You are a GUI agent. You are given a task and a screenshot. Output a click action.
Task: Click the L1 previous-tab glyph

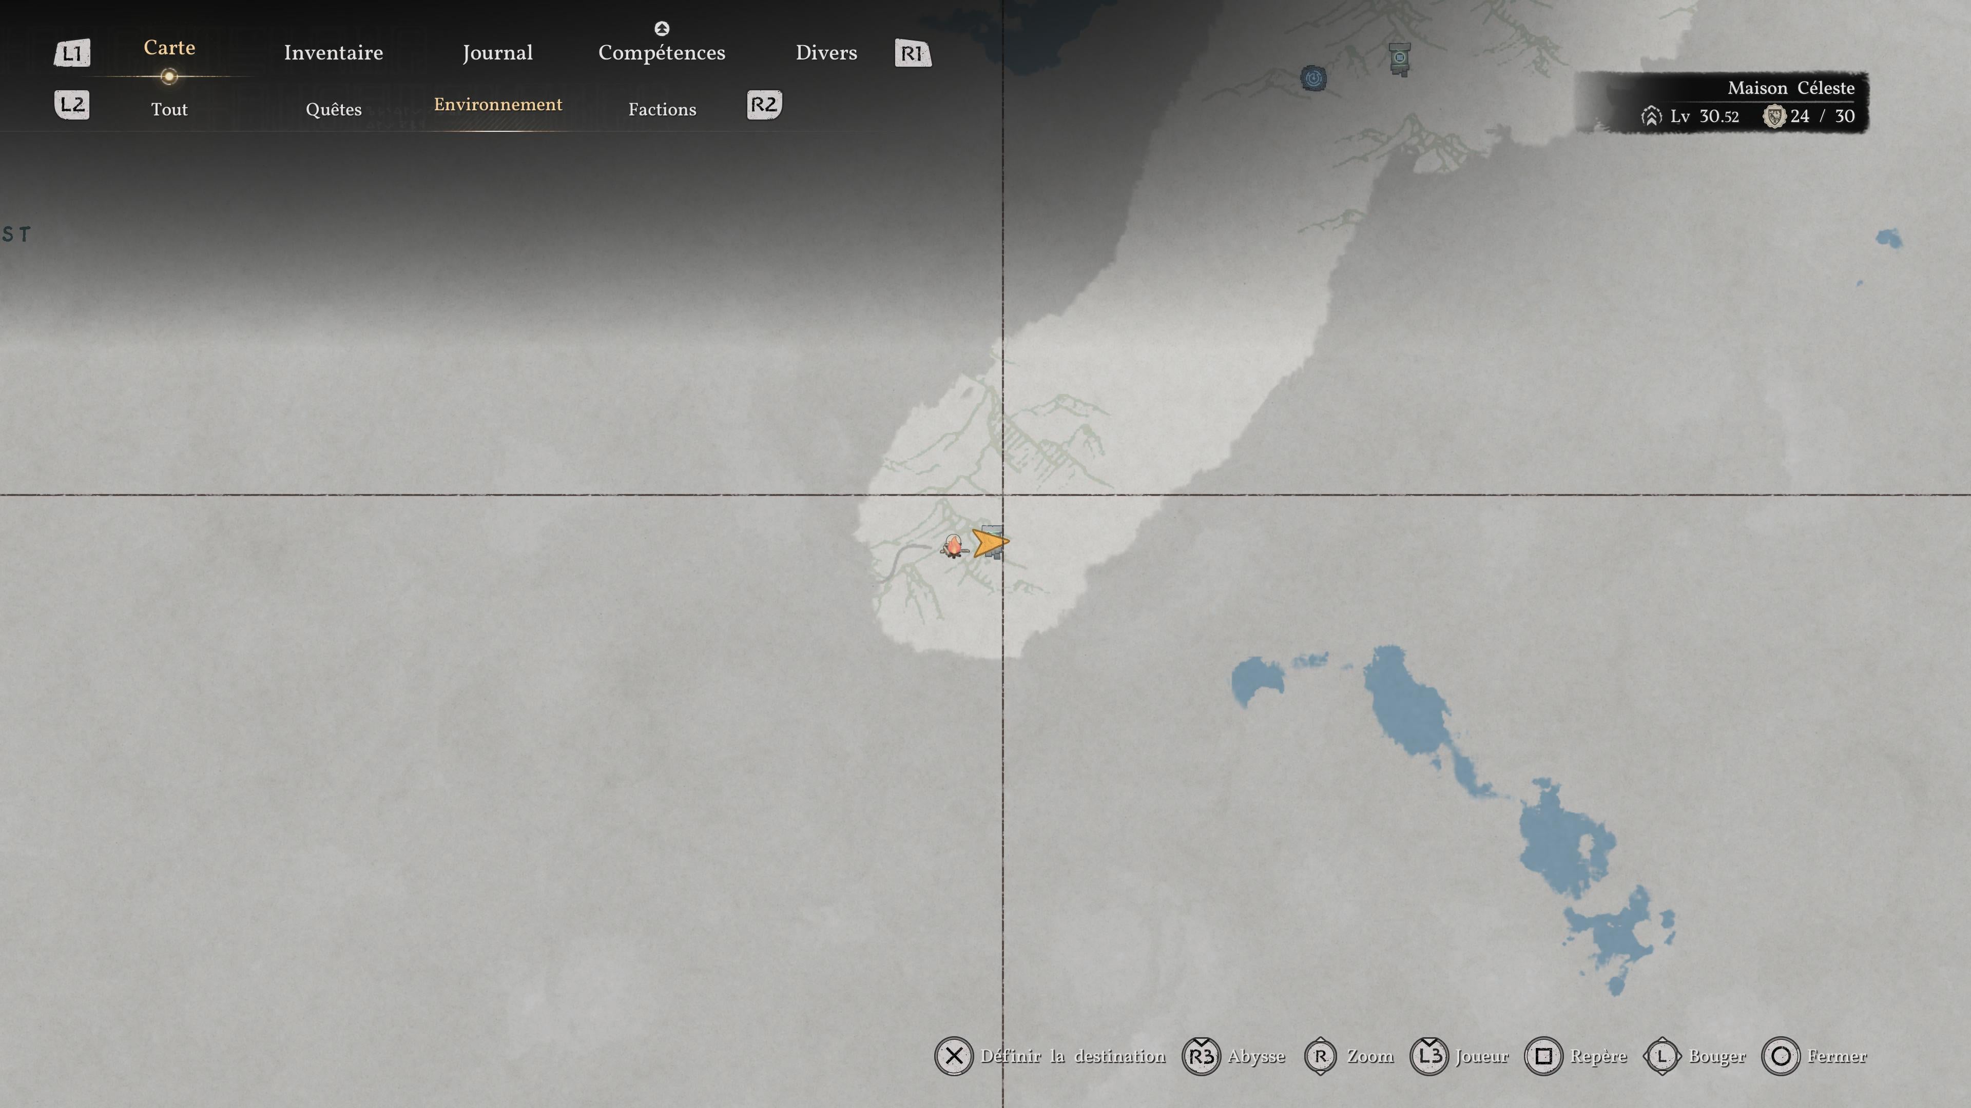pos(72,53)
